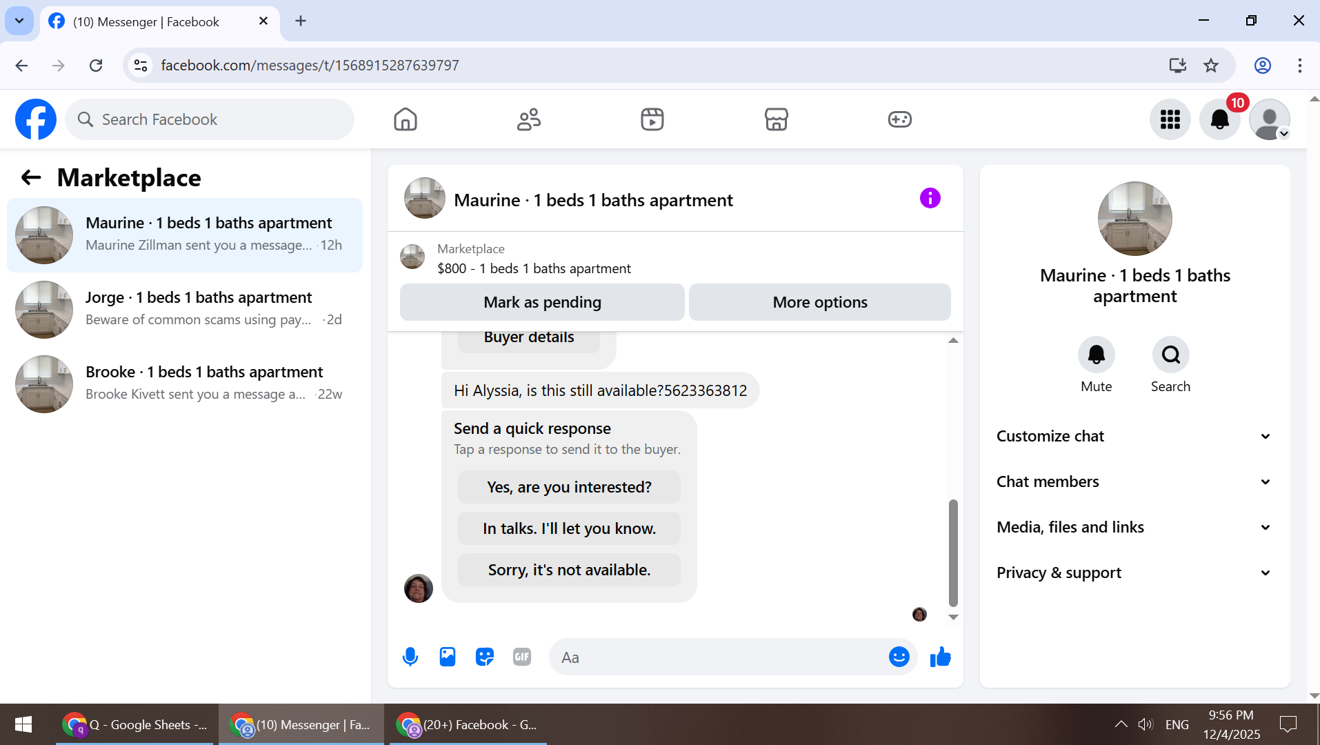The width and height of the screenshot is (1320, 745).
Task: Open Windows notification center icon
Action: coord(1288,724)
